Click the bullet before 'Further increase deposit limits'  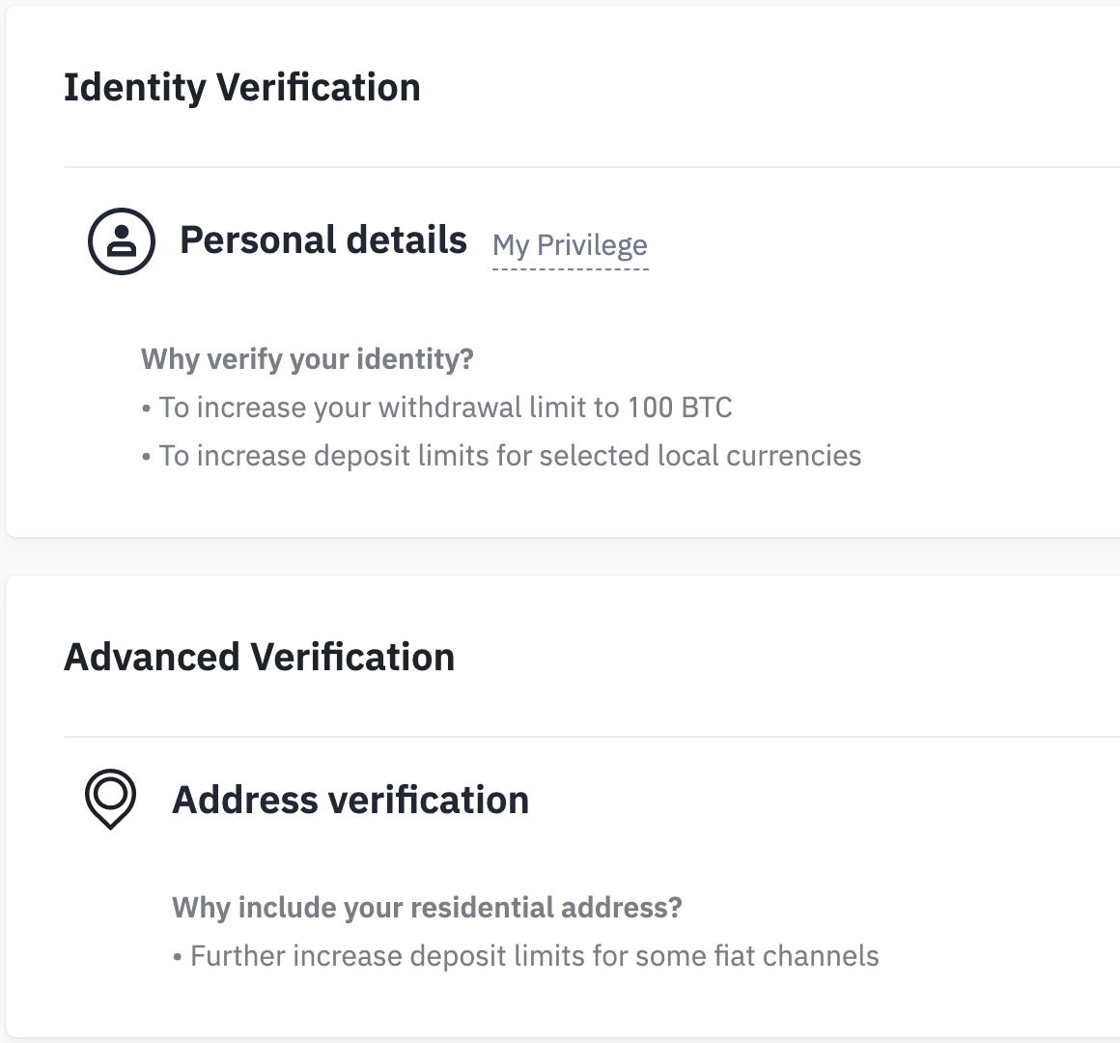click(178, 957)
